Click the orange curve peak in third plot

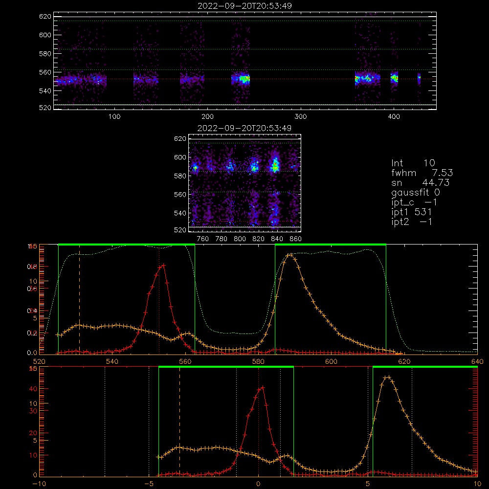point(290,255)
